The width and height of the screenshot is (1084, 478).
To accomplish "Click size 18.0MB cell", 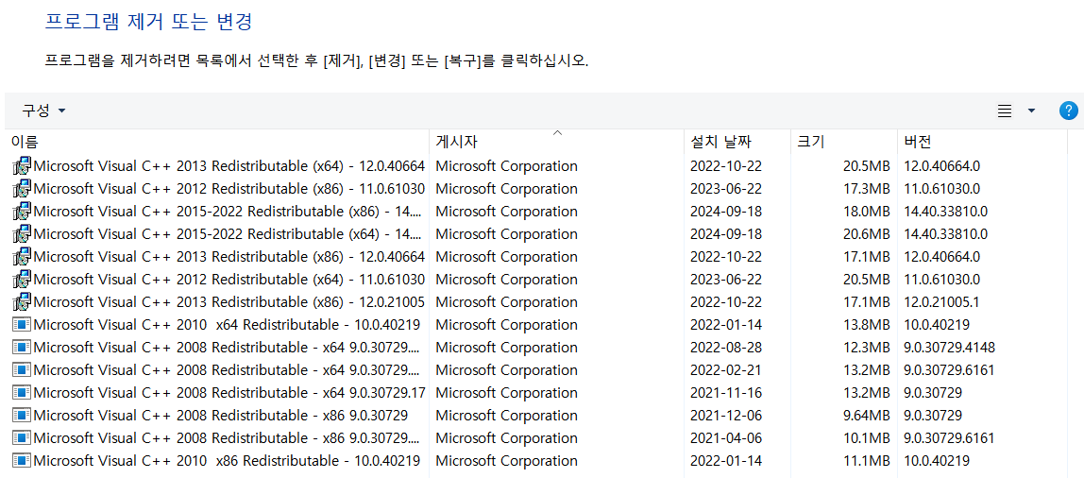I will coord(866,211).
